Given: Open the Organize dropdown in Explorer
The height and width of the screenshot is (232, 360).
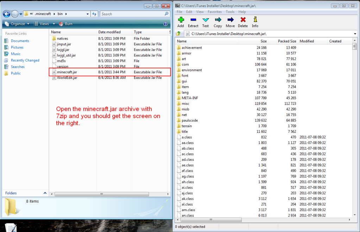Looking at the screenshot, I should [17, 24].
